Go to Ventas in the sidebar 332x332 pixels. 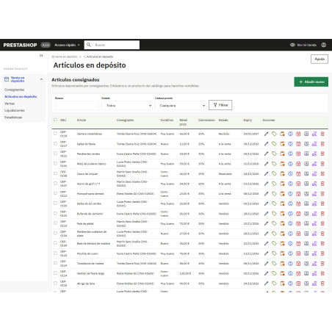(x=10, y=104)
